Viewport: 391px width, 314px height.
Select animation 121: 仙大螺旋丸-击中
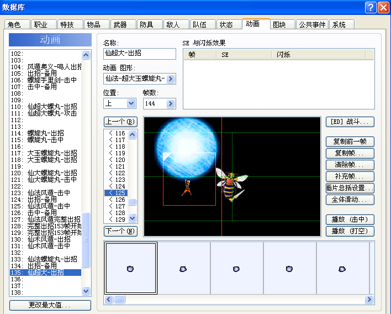46,180
